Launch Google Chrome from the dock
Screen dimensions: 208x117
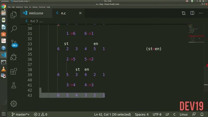[4, 6]
